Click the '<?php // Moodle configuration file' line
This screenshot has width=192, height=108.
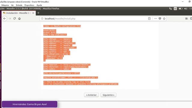point(62,26)
